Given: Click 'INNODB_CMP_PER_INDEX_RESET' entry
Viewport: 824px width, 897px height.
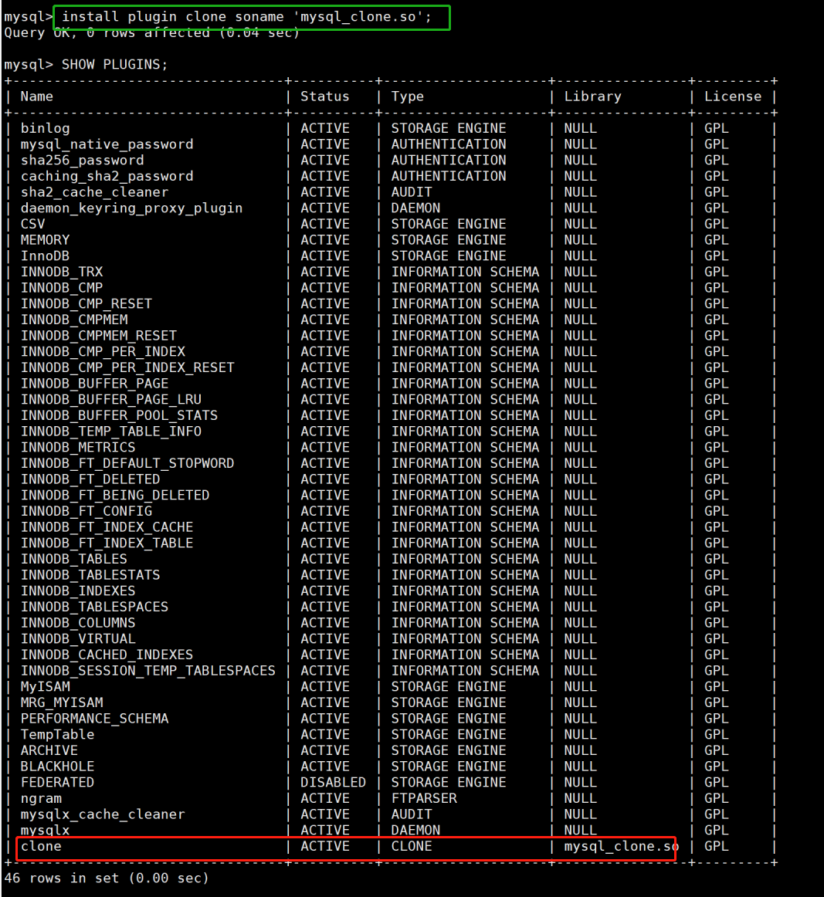Looking at the screenshot, I should [x=127, y=367].
